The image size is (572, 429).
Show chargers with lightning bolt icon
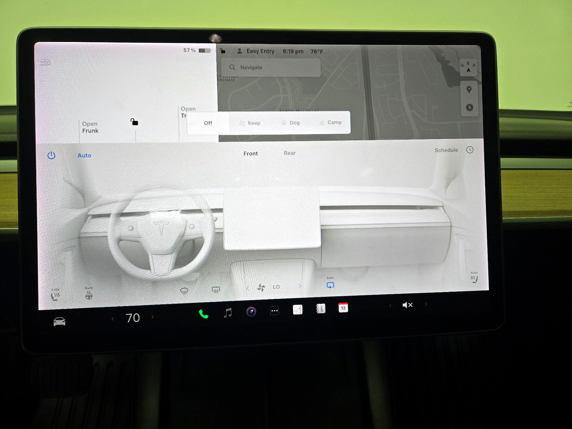coord(470,108)
